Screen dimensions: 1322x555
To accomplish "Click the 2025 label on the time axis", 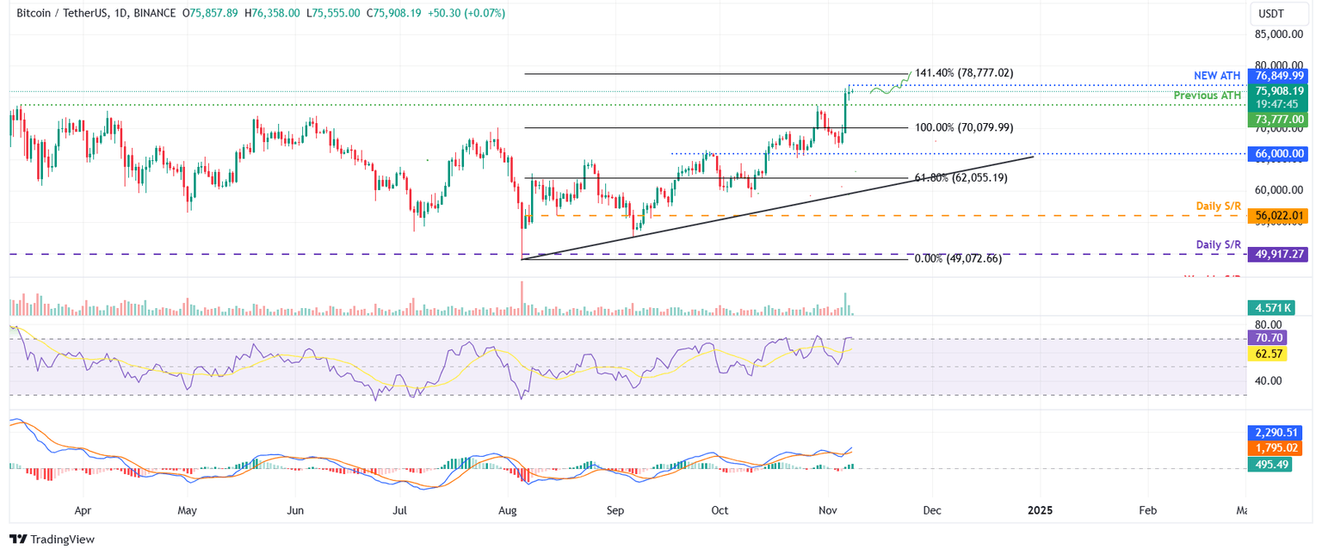I will [x=1041, y=510].
